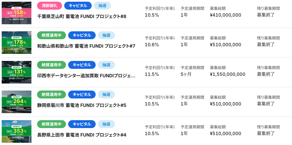
Task: Click 絶賛運用中 badge on Ueda project #4
Action: (x=51, y=124)
